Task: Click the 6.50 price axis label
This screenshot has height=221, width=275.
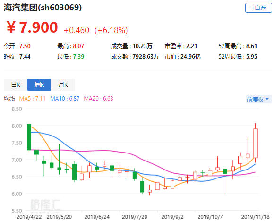Action: pyautogui.click(x=17, y=177)
